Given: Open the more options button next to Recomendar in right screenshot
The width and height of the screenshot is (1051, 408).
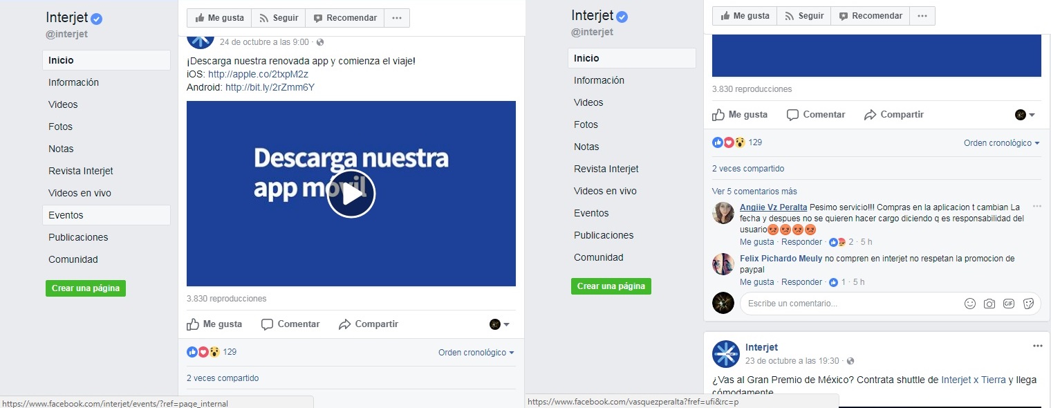Looking at the screenshot, I should 922,16.
